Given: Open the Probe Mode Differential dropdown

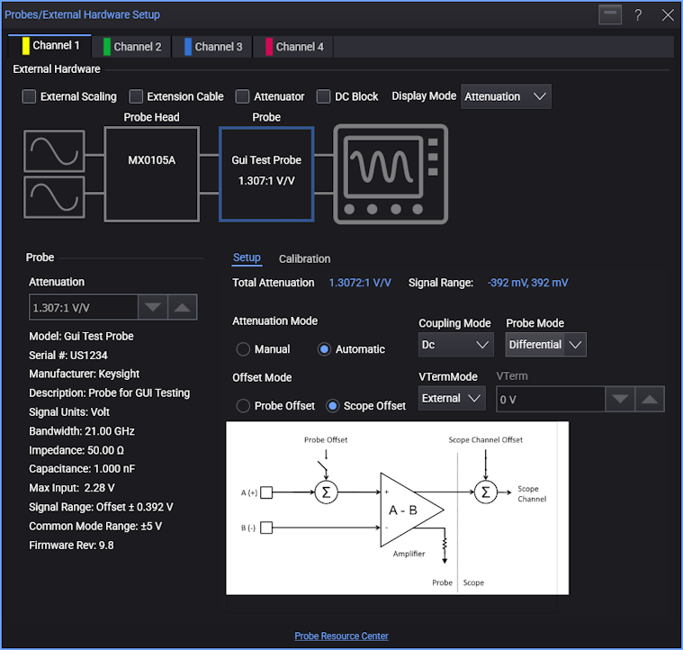Looking at the screenshot, I should coord(545,345).
